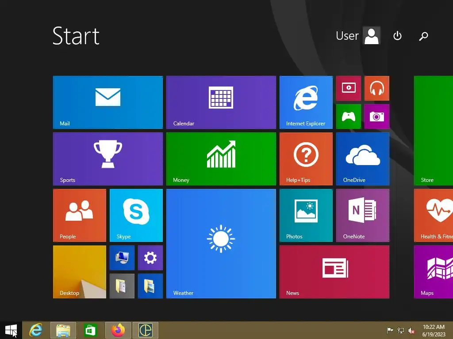453x339 pixels.
Task: Open the Store tile
Action: (x=434, y=131)
